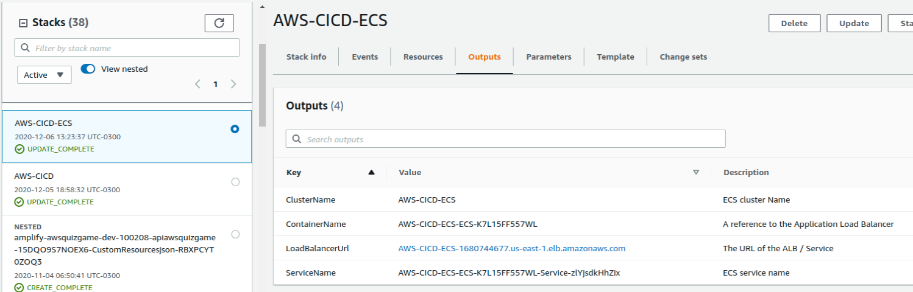
Task: Select value AWS-CICD-ECS-ECS-K7L15FF557WL
Action: coord(468,224)
